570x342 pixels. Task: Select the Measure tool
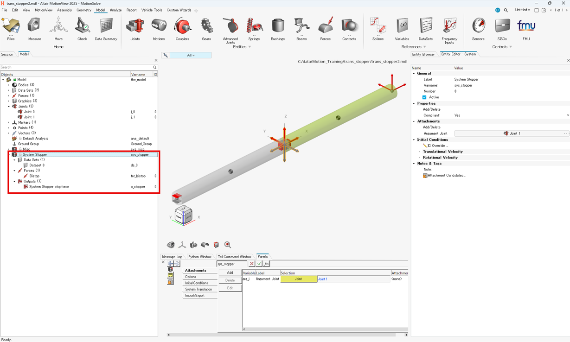coord(34,29)
